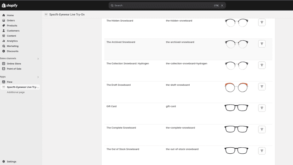Click the upload icon for The Archived Snowboard
293x165 pixels.
(x=262, y=44)
